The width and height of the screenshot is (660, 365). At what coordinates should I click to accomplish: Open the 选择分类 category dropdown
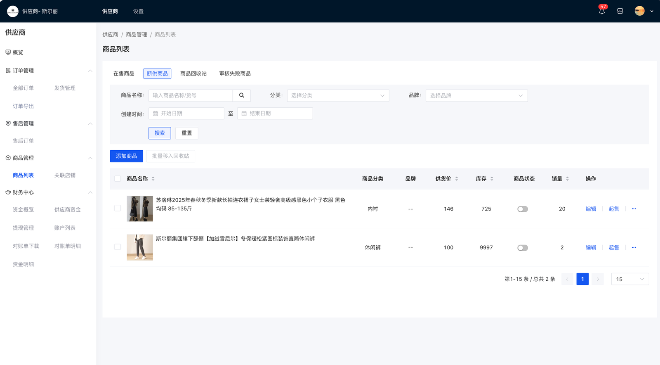click(x=338, y=96)
